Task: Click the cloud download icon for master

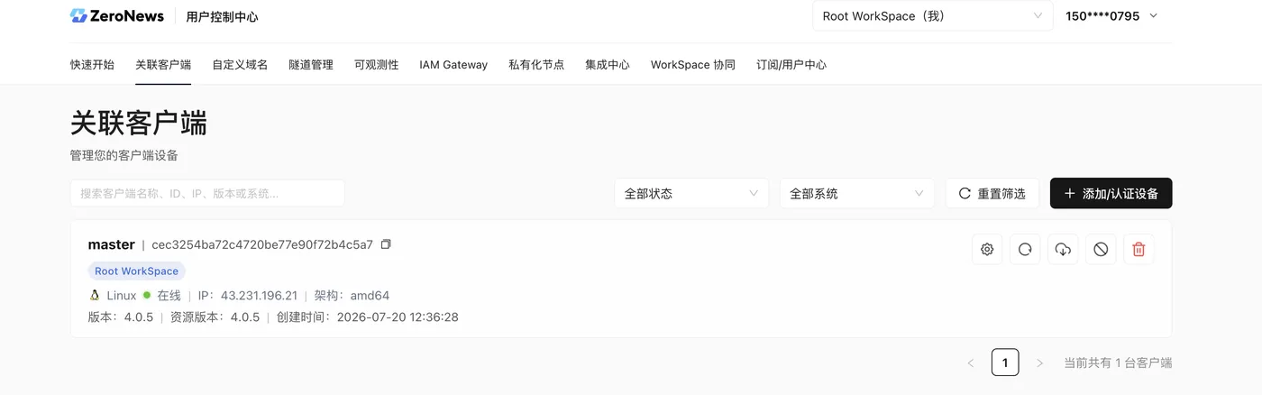Action: 1063,250
